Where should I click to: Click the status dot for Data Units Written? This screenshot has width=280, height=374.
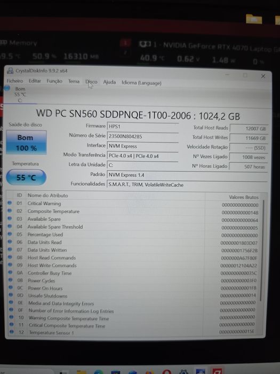coord(10,250)
